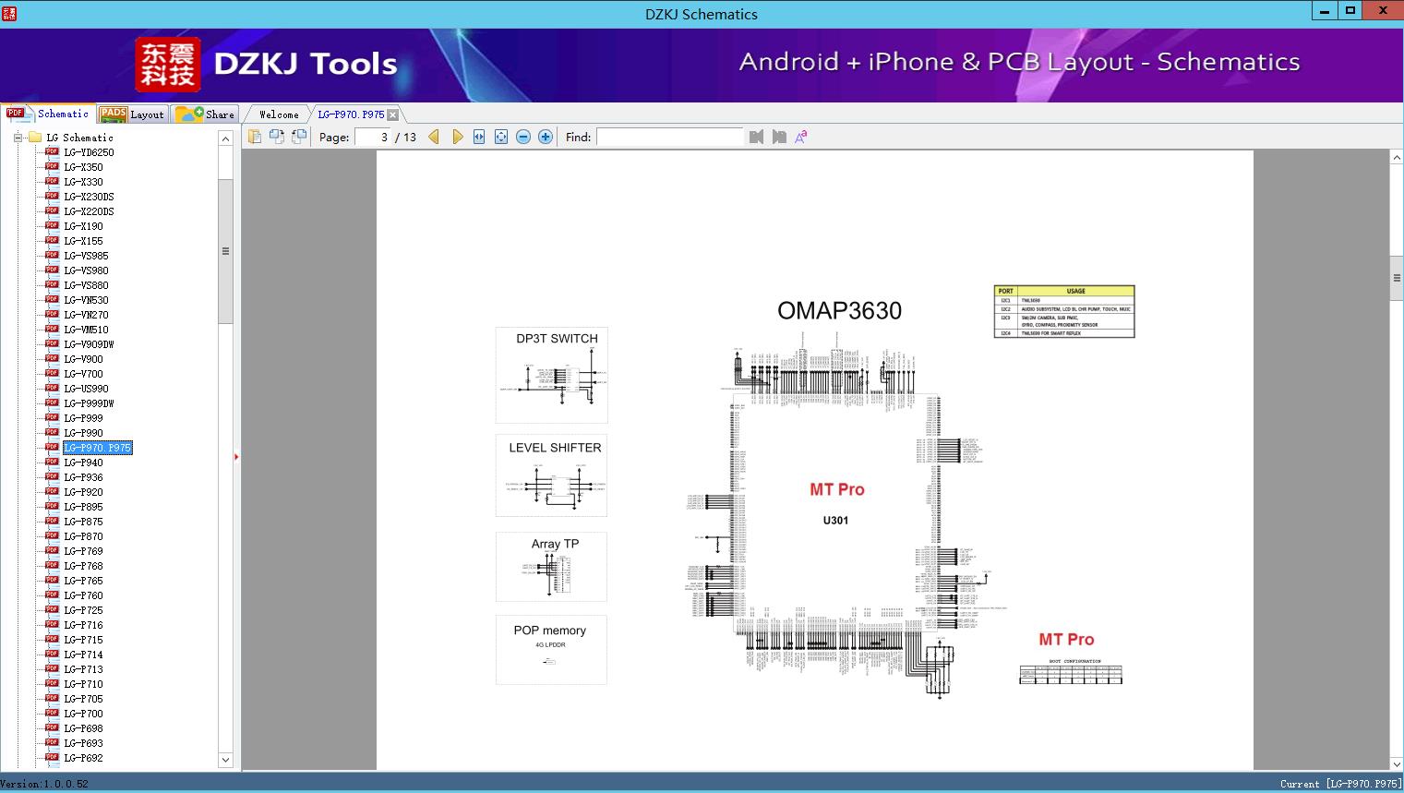
Task: Zoom in with the plus icon
Action: (546, 137)
